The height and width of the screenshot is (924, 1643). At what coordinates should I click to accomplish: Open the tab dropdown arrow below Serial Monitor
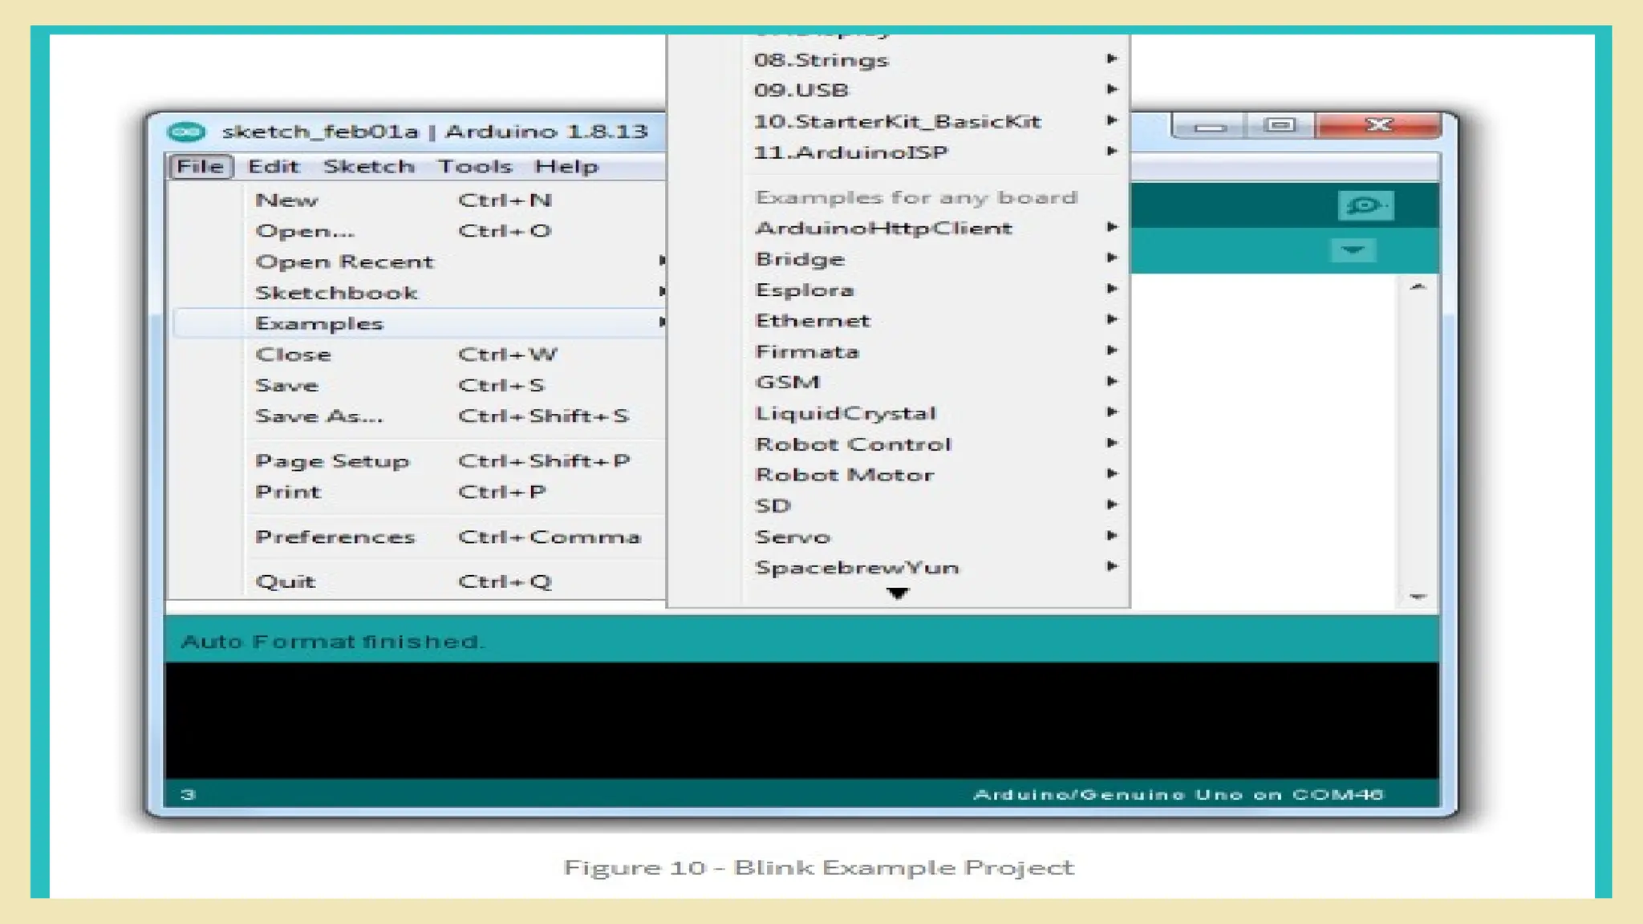pyautogui.click(x=1353, y=250)
